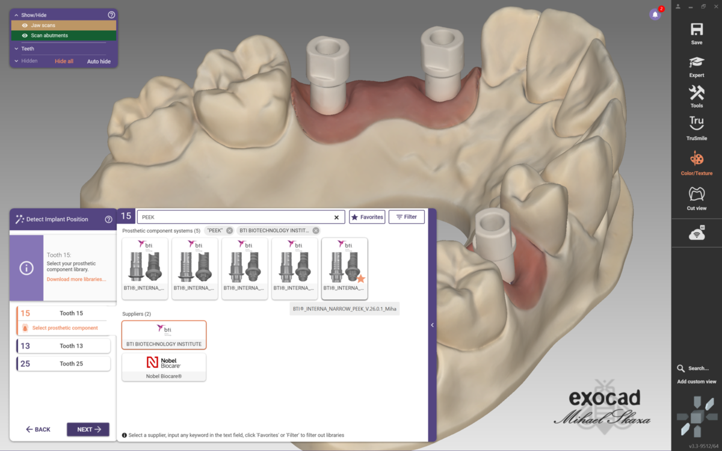Select Tooth 25 in the tooth list
Screen dimensions: 722x451
[63, 364]
